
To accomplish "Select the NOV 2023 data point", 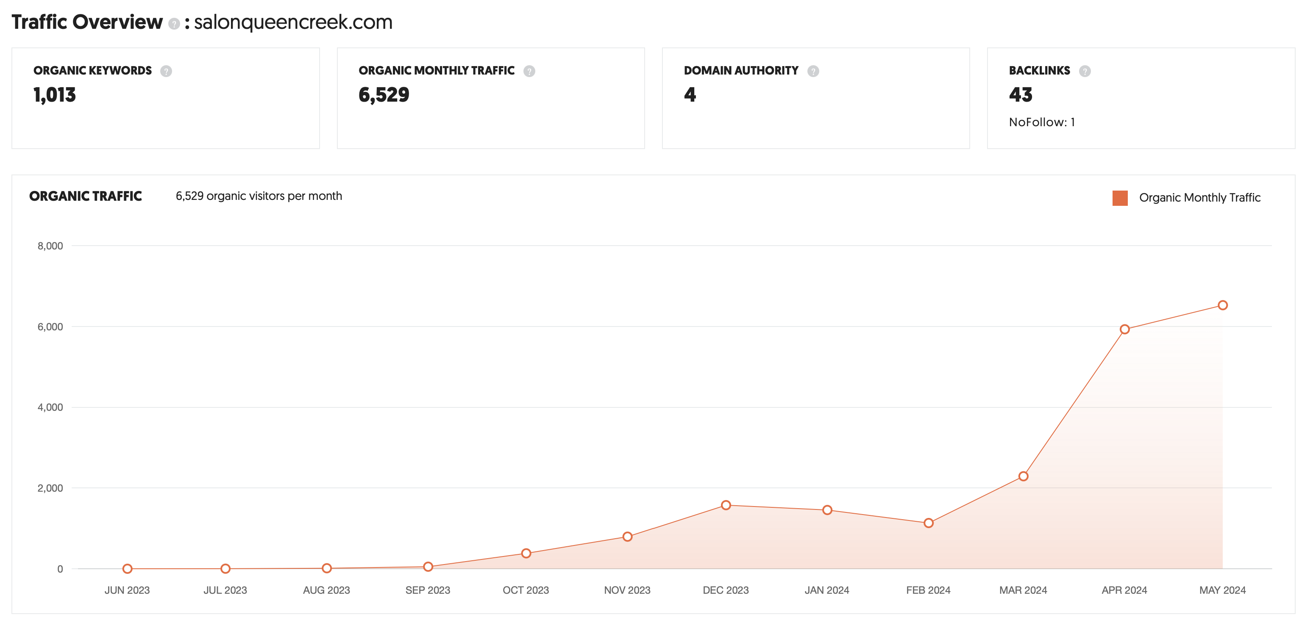I will [x=627, y=536].
